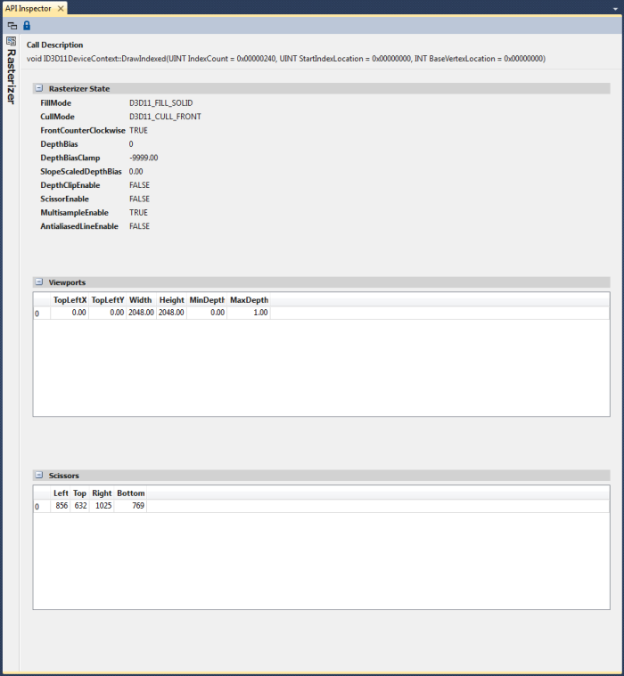
Task: Click the scissor Right value 1025
Action: 103,507
